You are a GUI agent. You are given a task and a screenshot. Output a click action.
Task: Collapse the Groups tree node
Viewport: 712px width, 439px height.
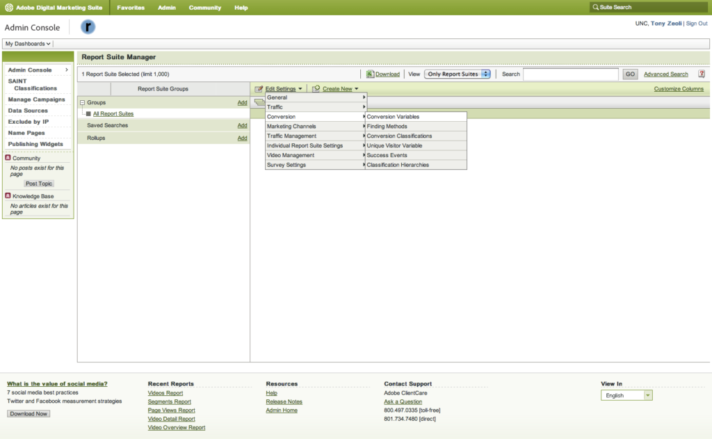click(82, 103)
